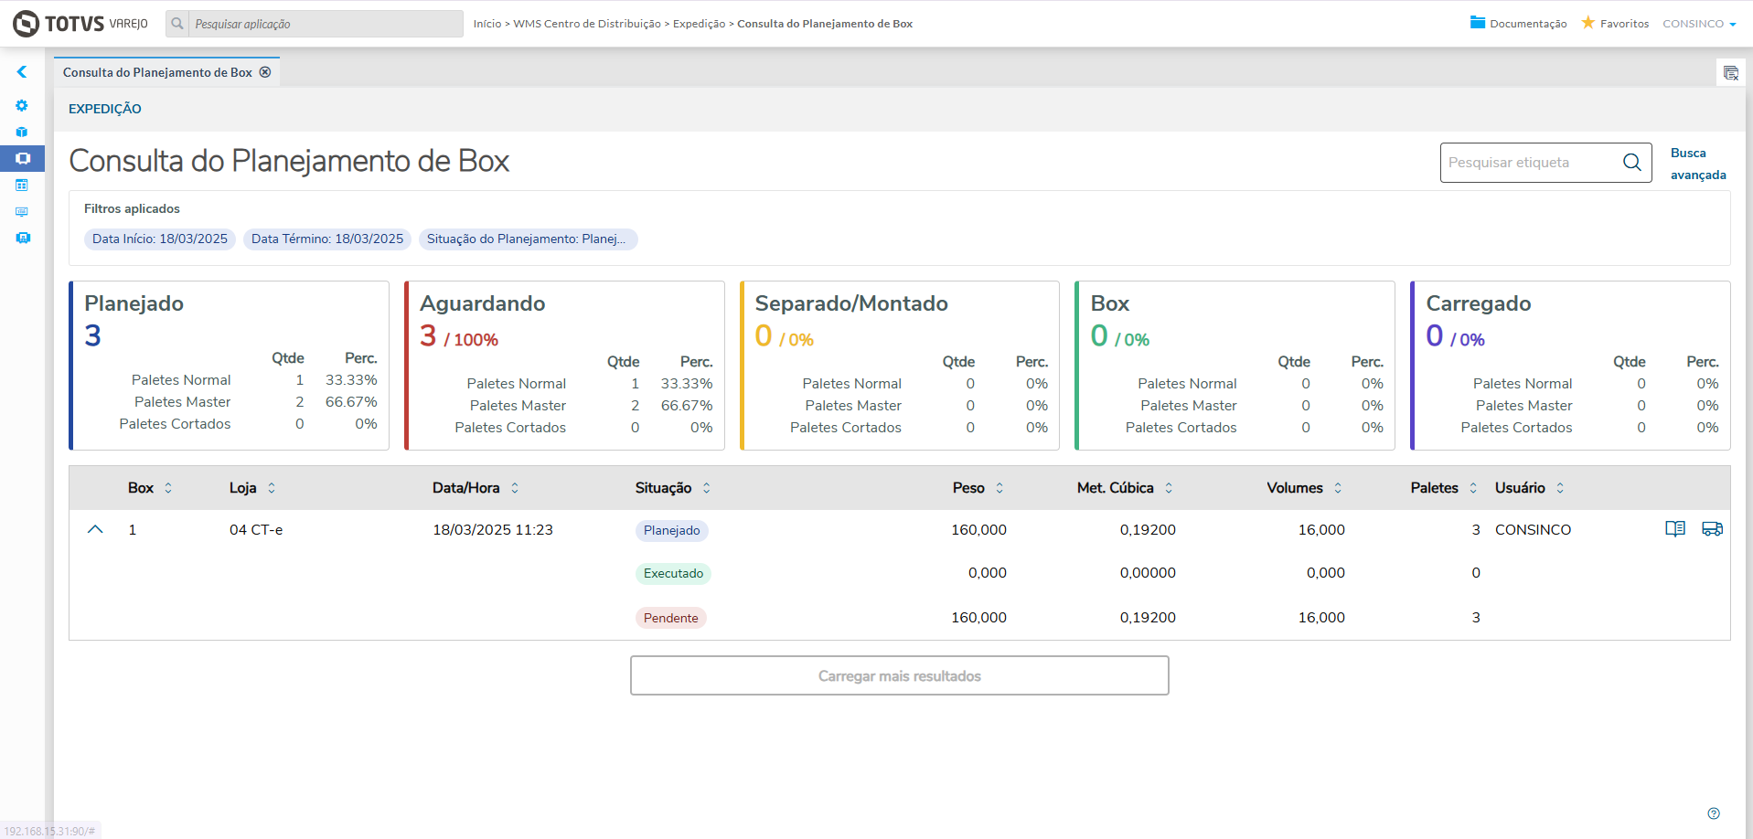Click the search magnifier in etiqueta field
The width and height of the screenshot is (1753, 839).
click(1632, 163)
